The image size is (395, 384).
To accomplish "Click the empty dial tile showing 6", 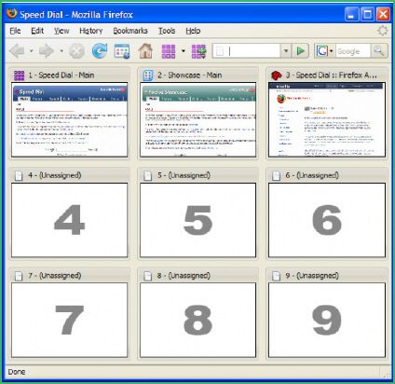I will (x=327, y=220).
